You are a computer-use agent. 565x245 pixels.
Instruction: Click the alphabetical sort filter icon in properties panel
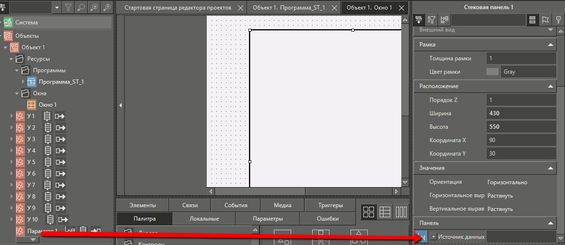pyautogui.click(x=431, y=20)
